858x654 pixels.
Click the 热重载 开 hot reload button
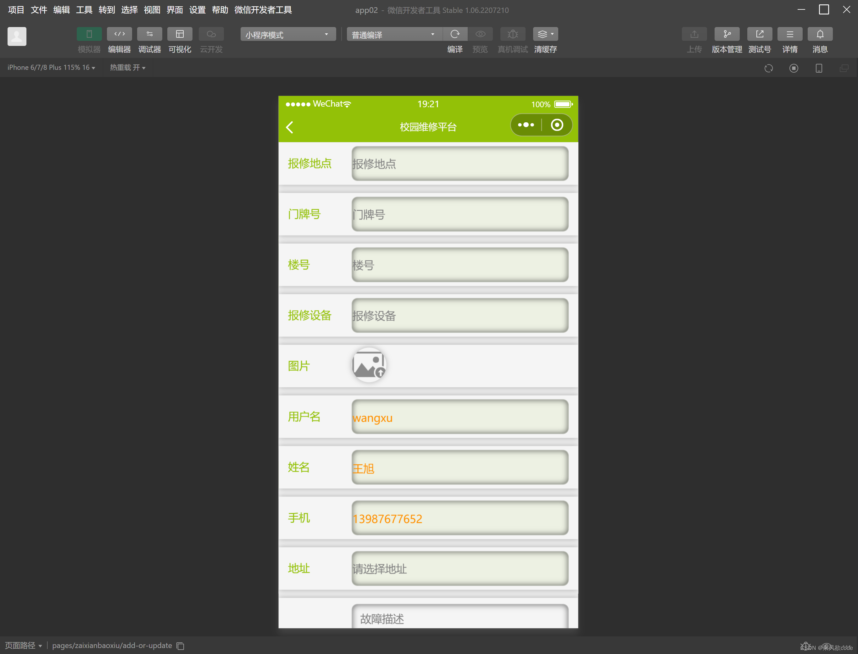128,68
